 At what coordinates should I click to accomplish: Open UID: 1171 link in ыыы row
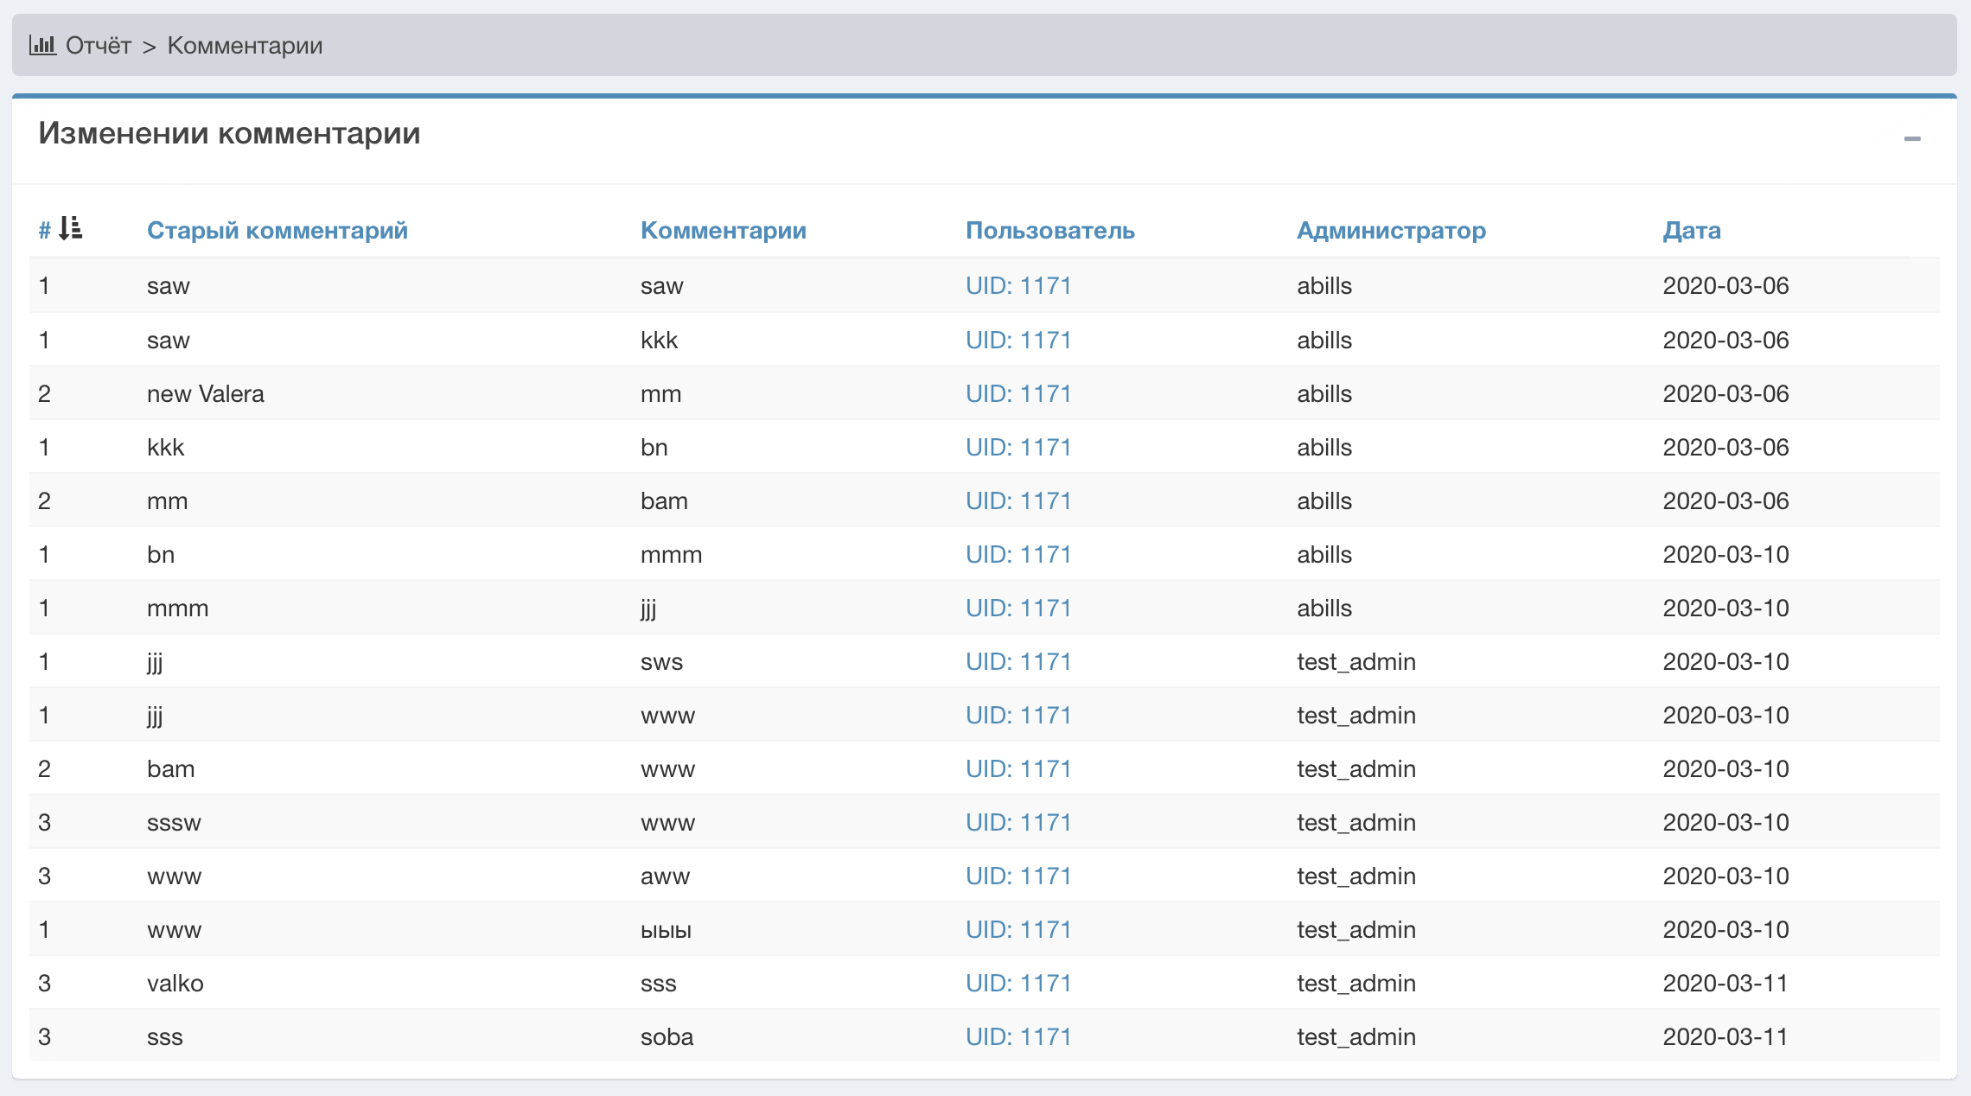1017,929
